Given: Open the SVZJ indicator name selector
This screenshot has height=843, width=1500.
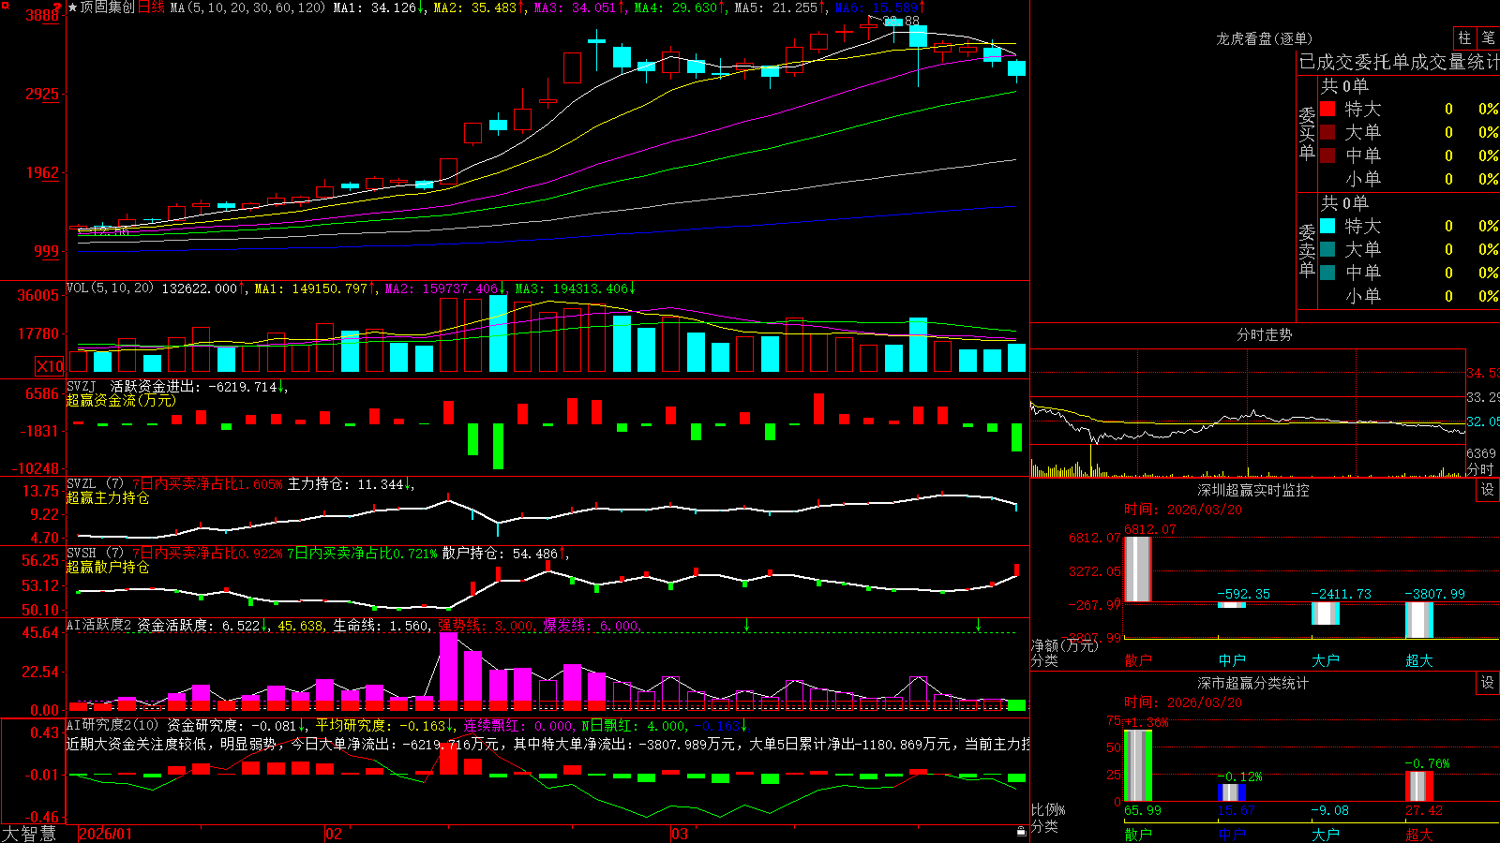Looking at the screenshot, I should [x=82, y=386].
